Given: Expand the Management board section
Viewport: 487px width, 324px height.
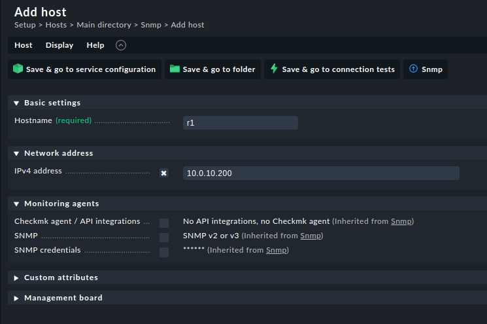Looking at the screenshot, I should 16,298.
